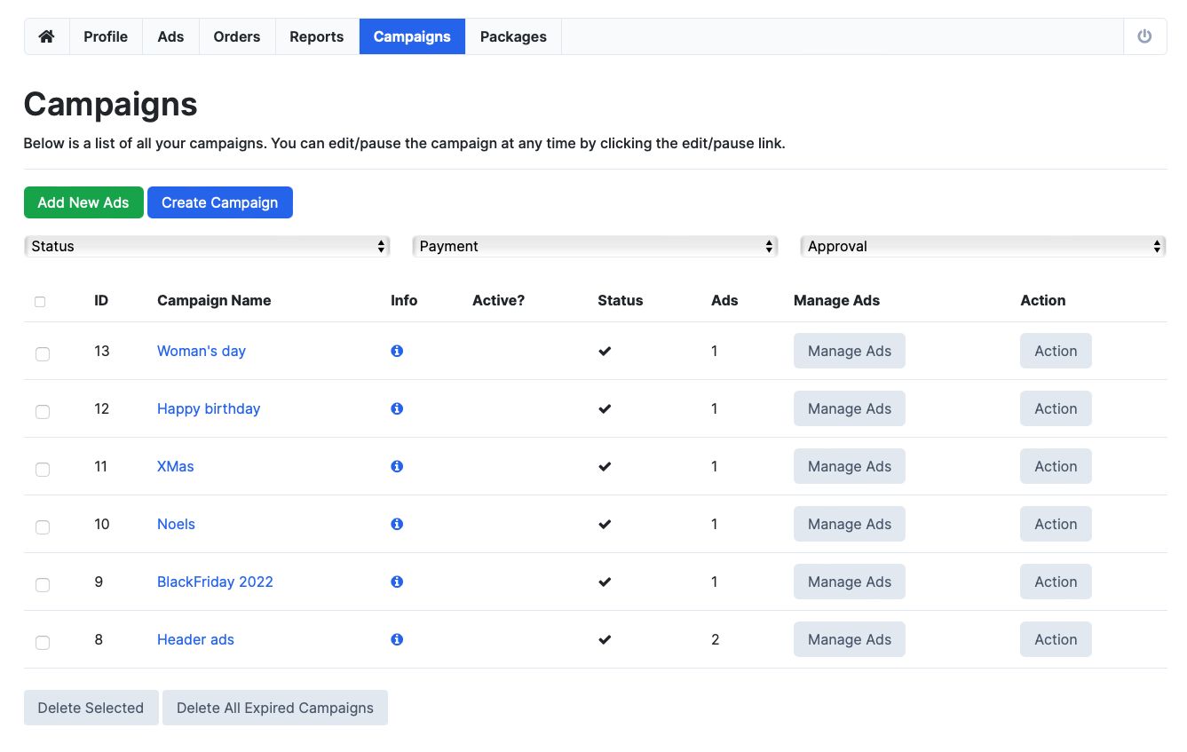The width and height of the screenshot is (1187, 752).
Task: Click the Add New Ads button
Action: 83,202
